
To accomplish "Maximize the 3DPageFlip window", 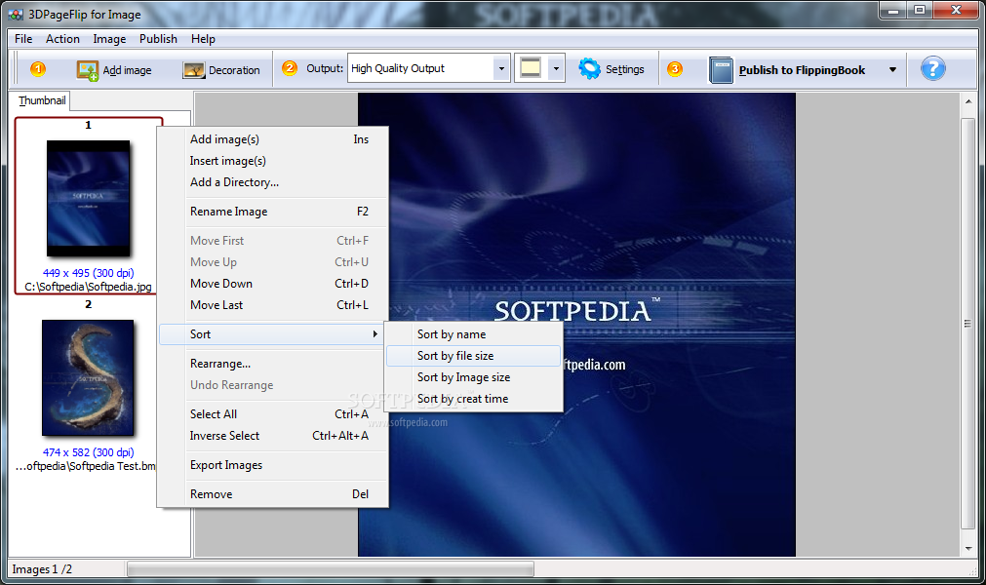I will pyautogui.click(x=920, y=10).
